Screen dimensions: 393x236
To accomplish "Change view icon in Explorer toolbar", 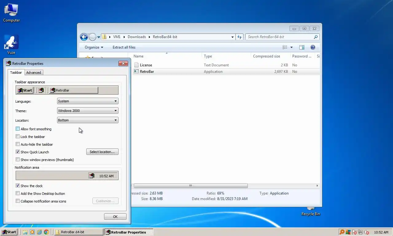I will tap(285, 47).
